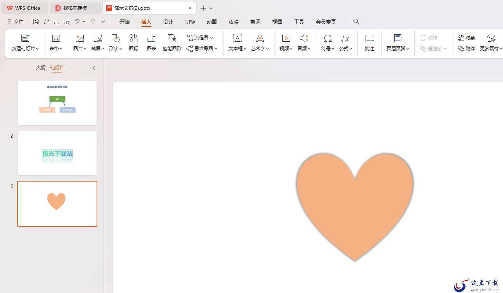The height and width of the screenshot is (293, 503).
Task: Open the search magnifier icon
Action: [356, 22]
